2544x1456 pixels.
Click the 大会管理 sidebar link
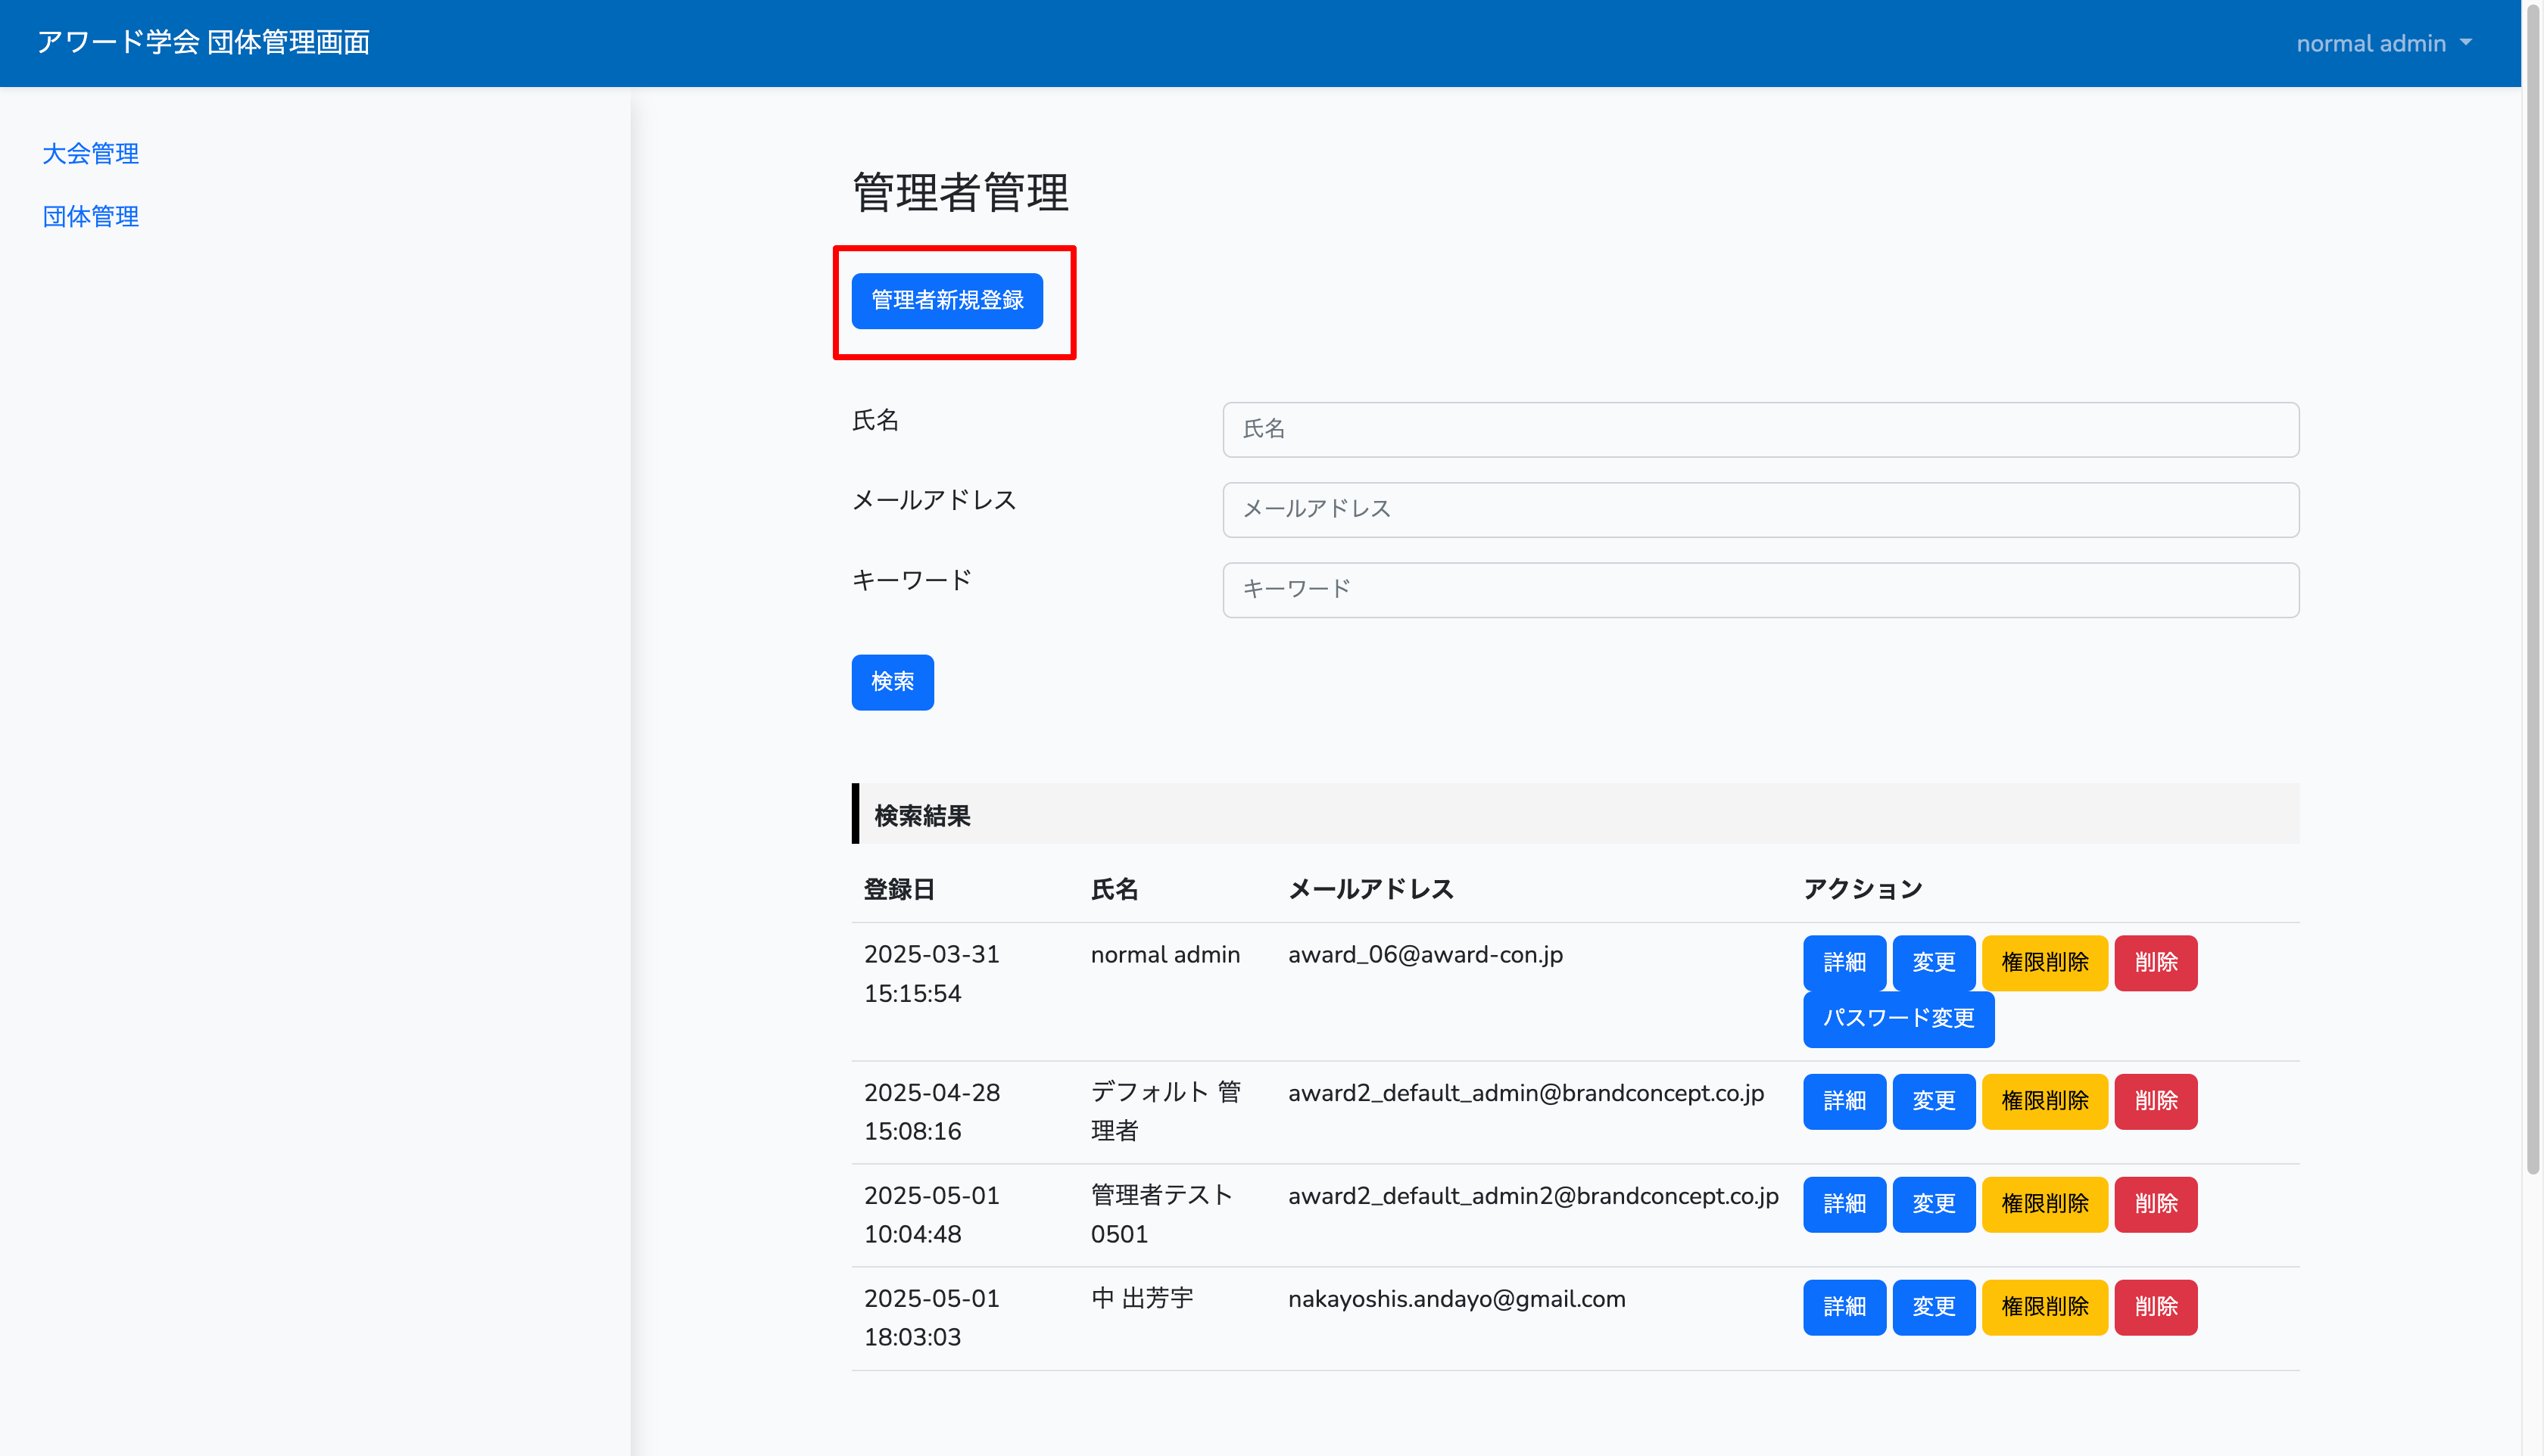tap(90, 153)
